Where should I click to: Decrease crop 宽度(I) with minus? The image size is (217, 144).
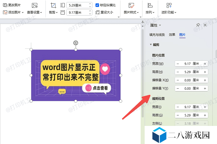click(x=178, y=107)
